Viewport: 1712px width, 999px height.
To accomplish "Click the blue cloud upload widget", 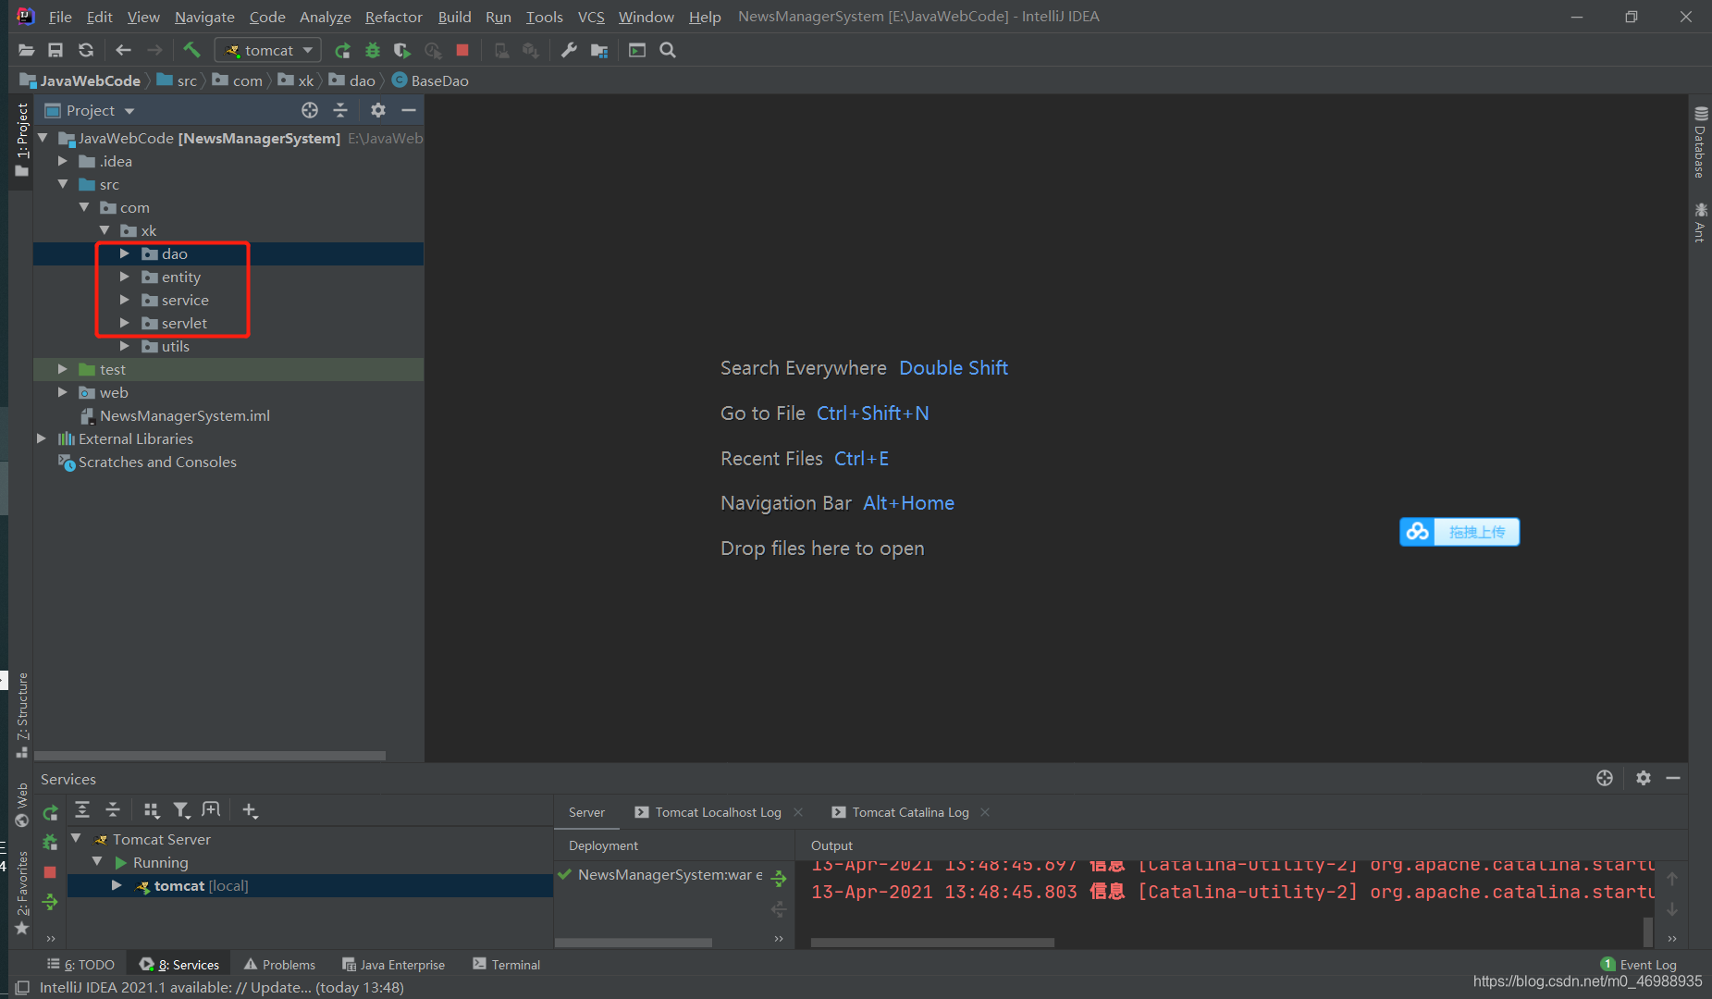I will [1459, 532].
